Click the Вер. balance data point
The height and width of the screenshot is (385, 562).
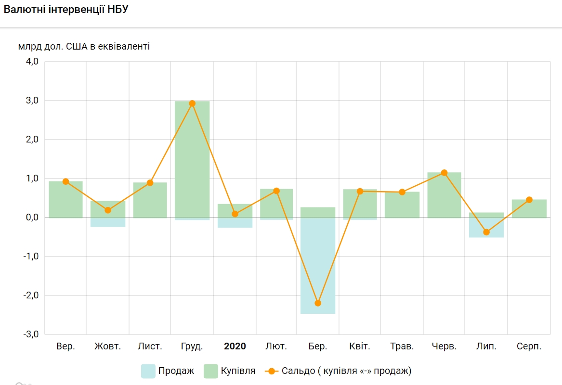(66, 181)
